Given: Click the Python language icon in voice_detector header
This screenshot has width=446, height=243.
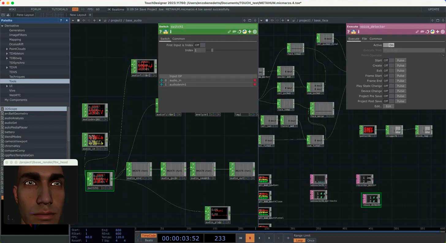Looking at the screenshot, I should 433,32.
